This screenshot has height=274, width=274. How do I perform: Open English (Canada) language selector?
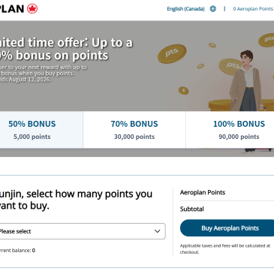185,9
